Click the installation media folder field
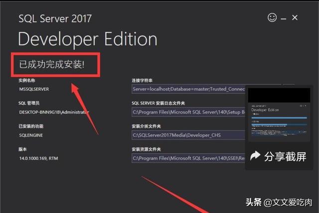The height and width of the screenshot is (213, 319). pyautogui.click(x=188, y=135)
